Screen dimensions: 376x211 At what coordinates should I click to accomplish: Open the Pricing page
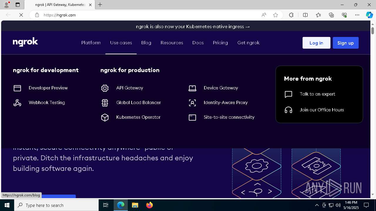(220, 43)
